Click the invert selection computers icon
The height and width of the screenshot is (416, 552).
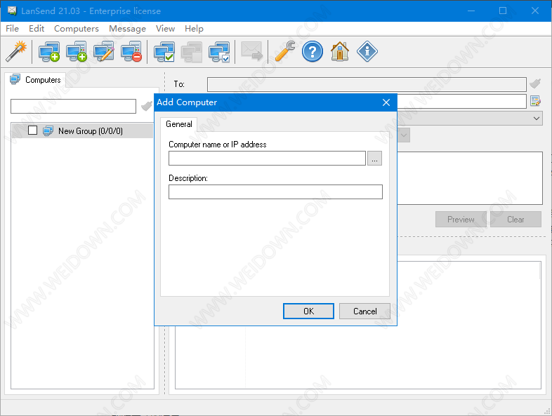[219, 51]
